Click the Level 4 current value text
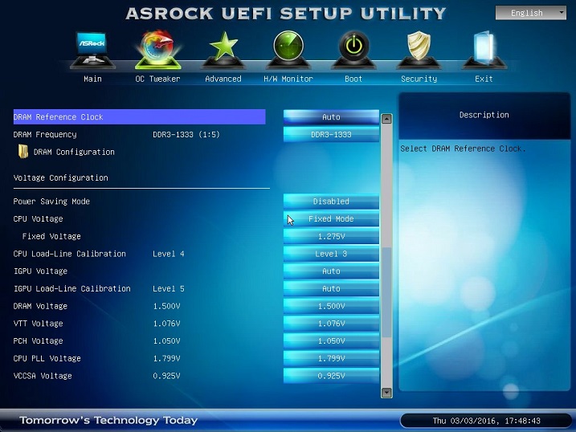This screenshot has height=432, width=576. (168, 254)
